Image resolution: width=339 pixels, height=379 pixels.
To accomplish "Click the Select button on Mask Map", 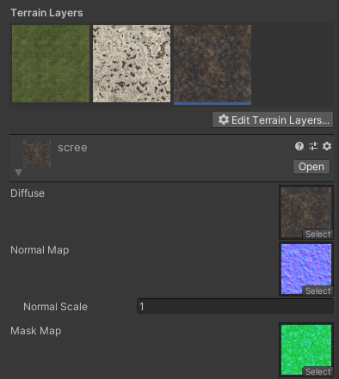I will (317, 371).
